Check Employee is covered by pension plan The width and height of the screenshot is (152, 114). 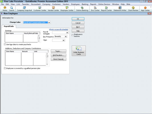[5, 68]
